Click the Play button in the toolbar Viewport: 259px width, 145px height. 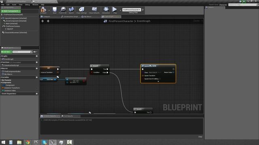click(x=115, y=10)
